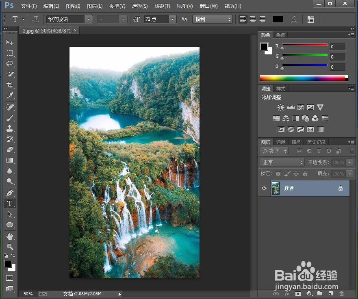Select the History Brush tool
Screen dimensions: 358x299
[10, 139]
